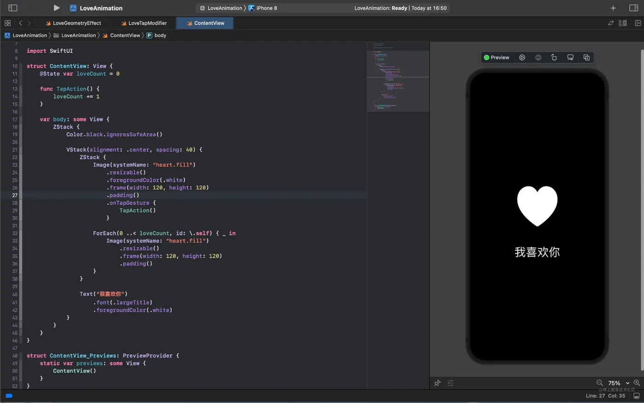
Task: Click "import SwiftUI" line
Action: [x=50, y=51]
